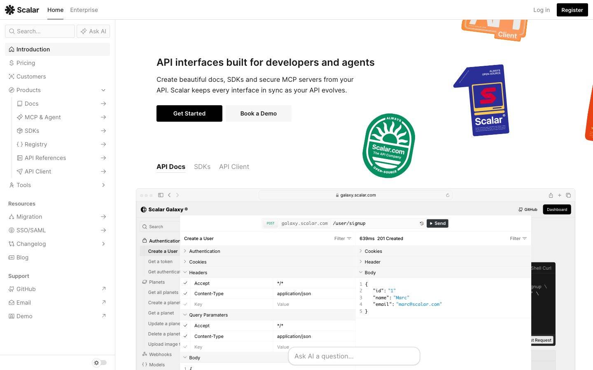Click the browser mockup reload icon
Image resolution: width=593 pixels, height=370 pixels.
(448, 195)
